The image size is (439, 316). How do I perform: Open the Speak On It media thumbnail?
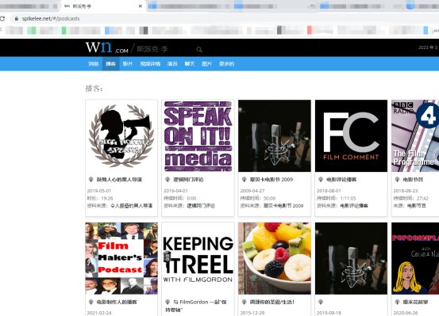(x=198, y=135)
